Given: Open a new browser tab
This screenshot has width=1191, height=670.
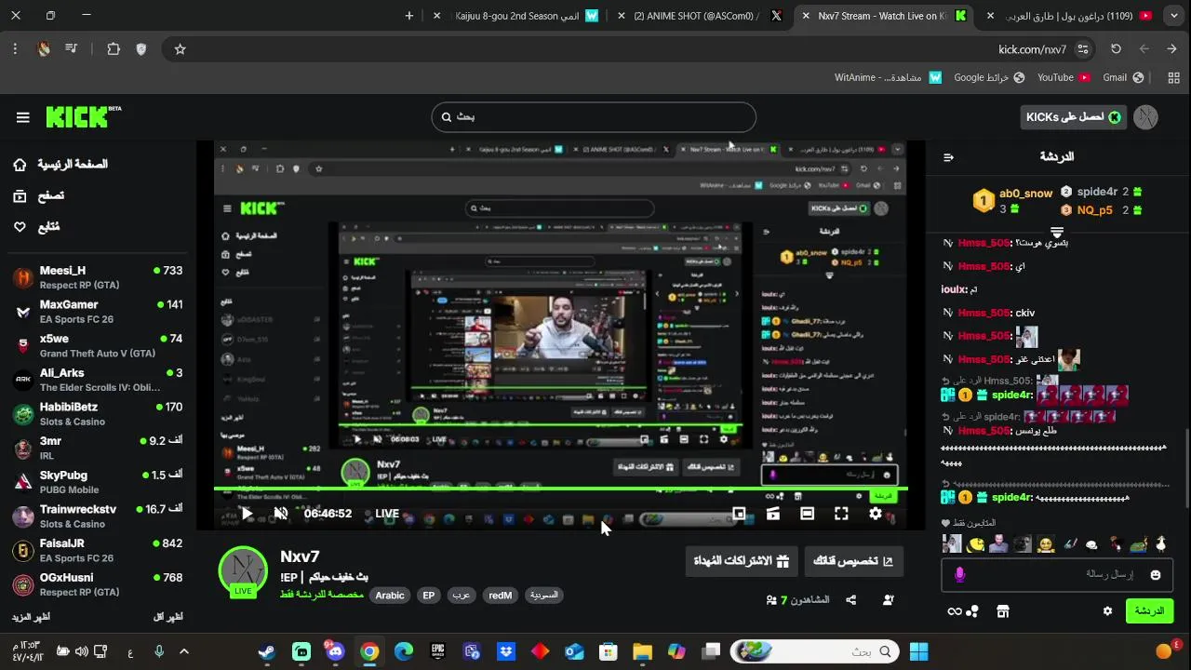Looking at the screenshot, I should point(409,16).
